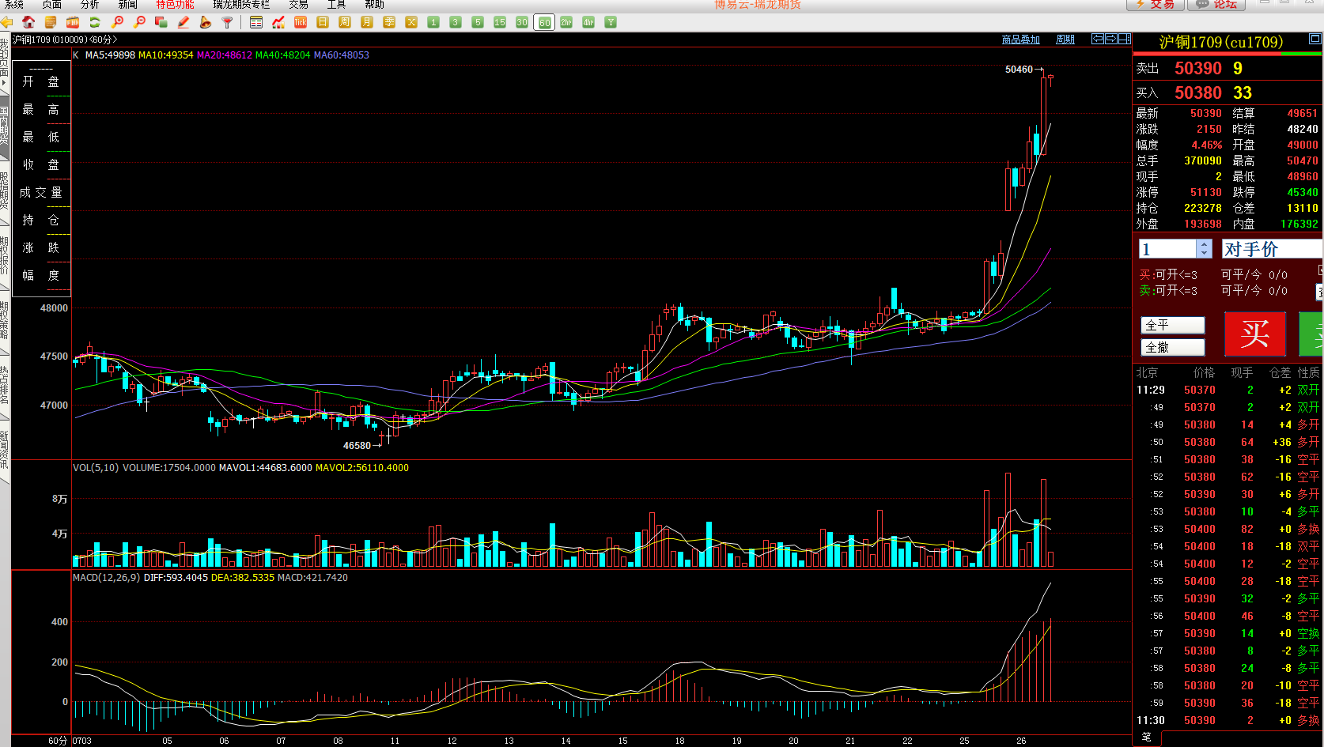Click the funnel filter icon
The image size is (1324, 747).
click(x=228, y=22)
